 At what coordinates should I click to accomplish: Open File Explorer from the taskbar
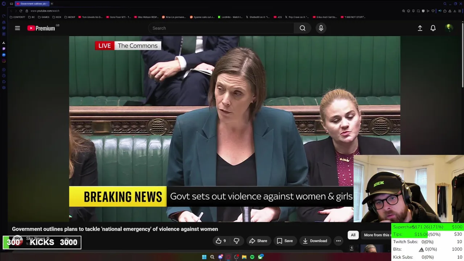coord(244,257)
